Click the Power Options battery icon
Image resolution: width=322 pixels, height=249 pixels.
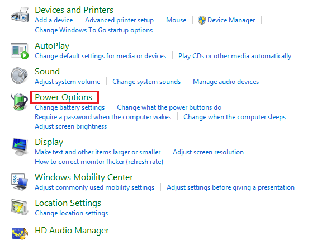[x=20, y=101]
